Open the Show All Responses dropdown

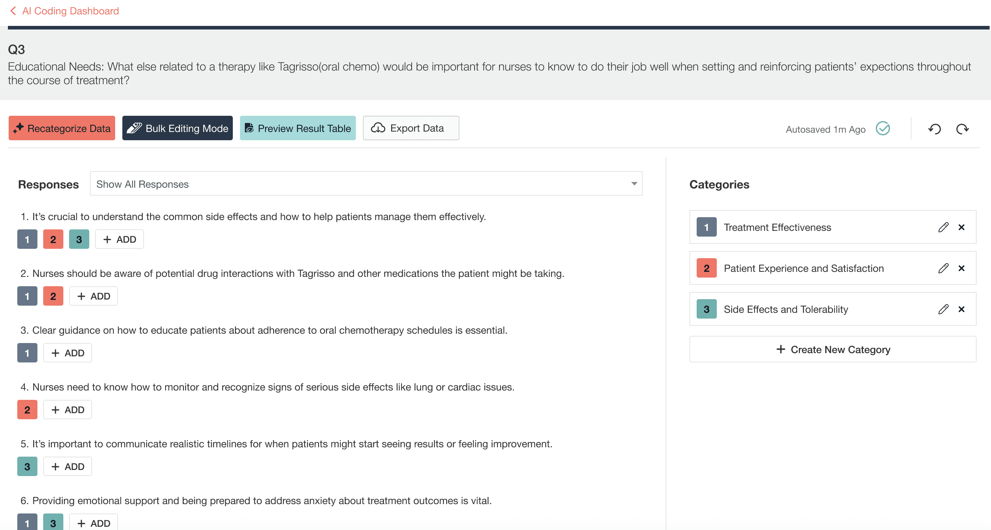366,184
